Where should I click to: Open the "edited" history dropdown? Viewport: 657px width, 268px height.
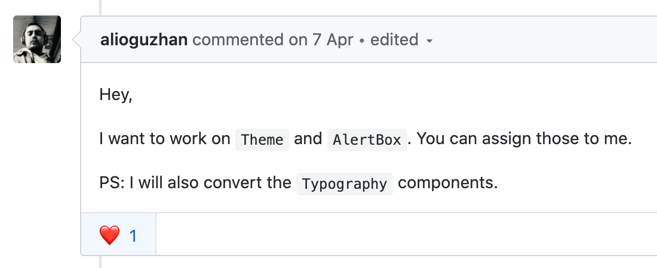(394, 40)
